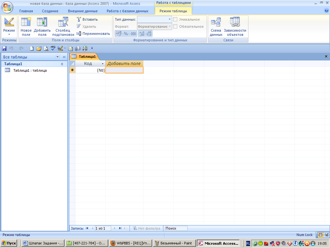Screen dimensions: 330x248
Task: Click the Поиск search box
Action: (176, 228)
